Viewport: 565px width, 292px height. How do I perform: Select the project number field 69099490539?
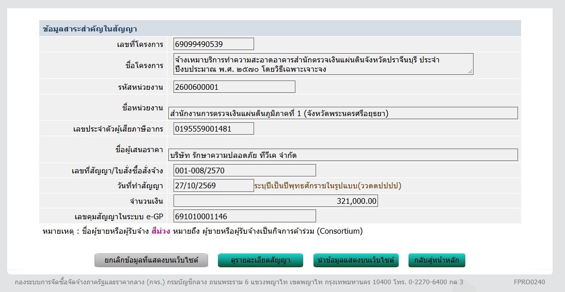pos(214,44)
